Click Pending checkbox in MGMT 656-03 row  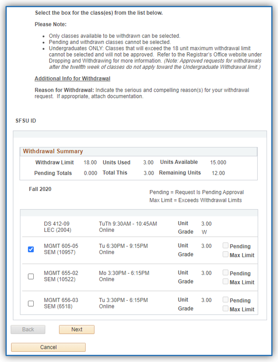[225, 299]
